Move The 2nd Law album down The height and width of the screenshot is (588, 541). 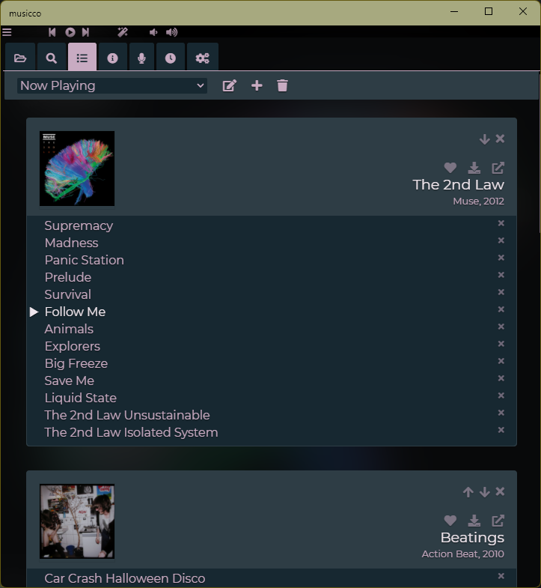(484, 139)
